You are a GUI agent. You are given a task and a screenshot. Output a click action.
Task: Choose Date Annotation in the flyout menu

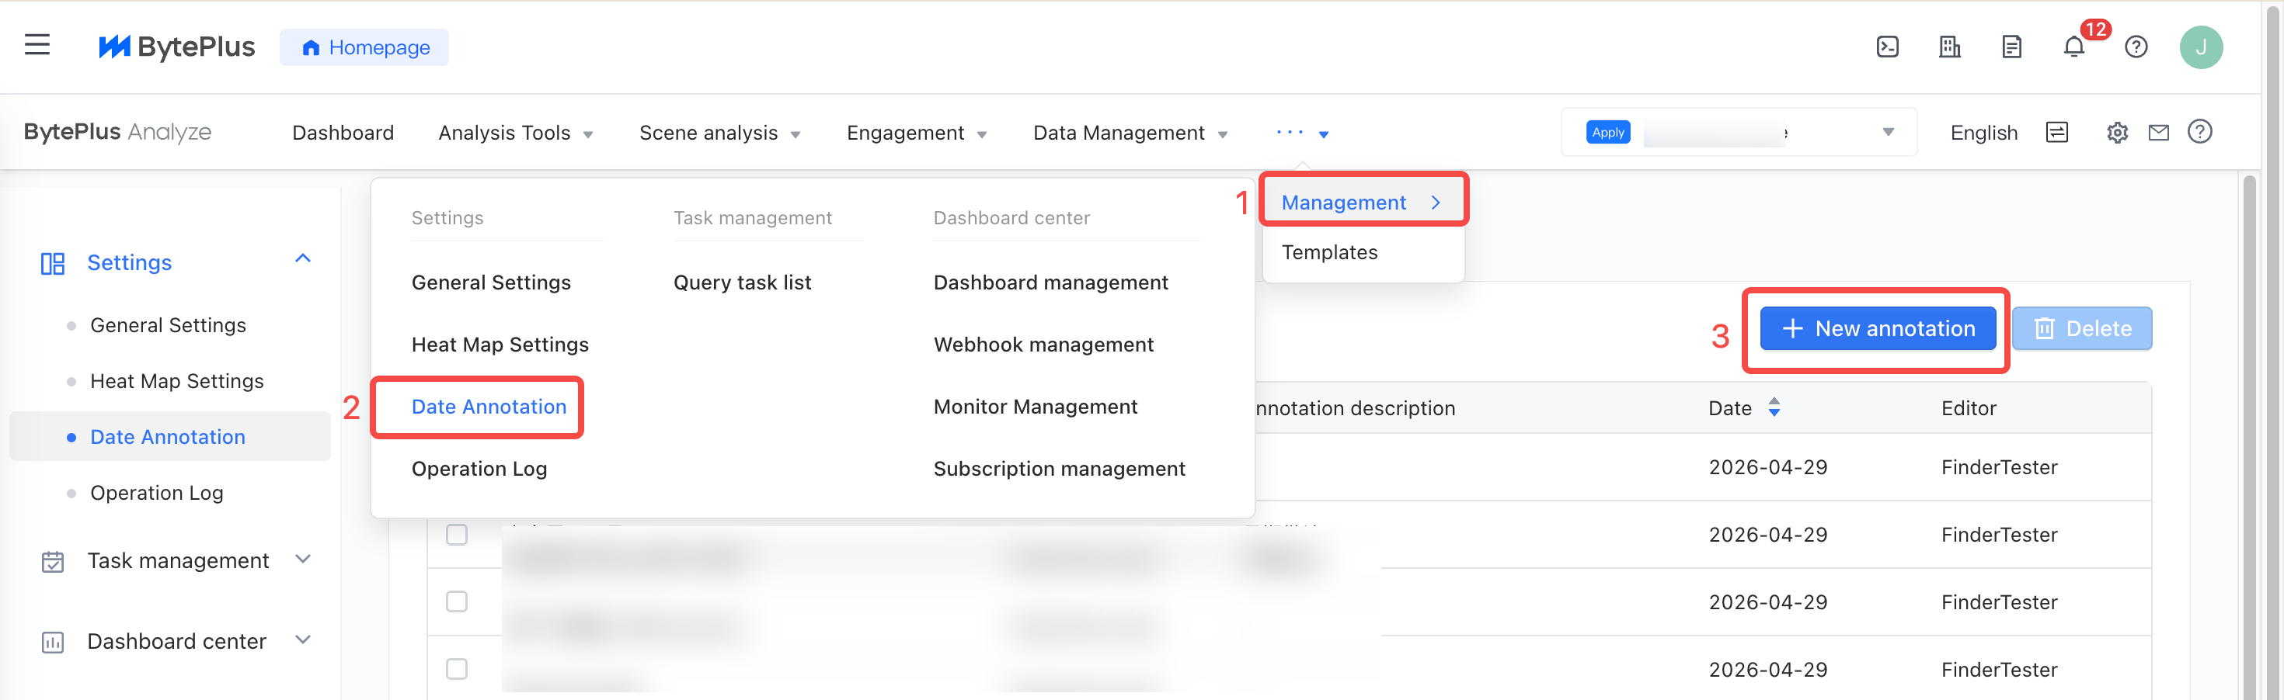[x=489, y=407]
